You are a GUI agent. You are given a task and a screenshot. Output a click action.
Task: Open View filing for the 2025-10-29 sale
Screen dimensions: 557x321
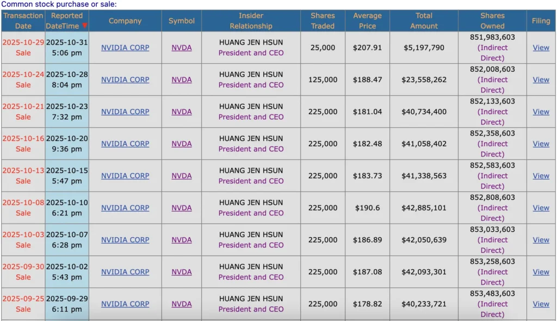pyautogui.click(x=541, y=47)
